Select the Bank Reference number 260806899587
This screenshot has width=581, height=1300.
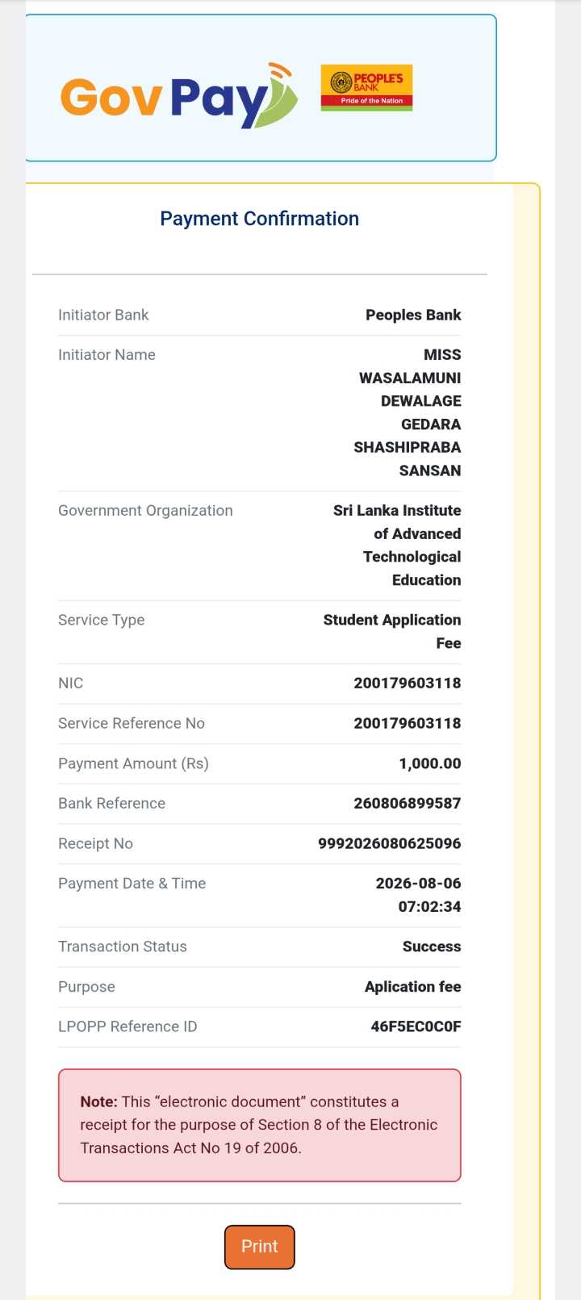pyautogui.click(x=408, y=803)
